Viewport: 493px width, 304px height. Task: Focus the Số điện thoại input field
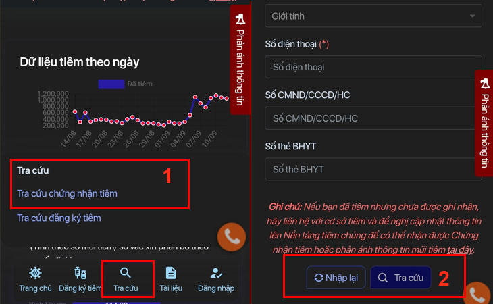click(x=373, y=67)
